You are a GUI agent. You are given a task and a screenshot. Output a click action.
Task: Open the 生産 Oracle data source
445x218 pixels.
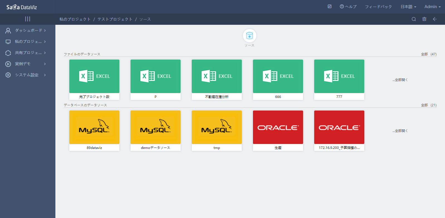[x=278, y=131]
